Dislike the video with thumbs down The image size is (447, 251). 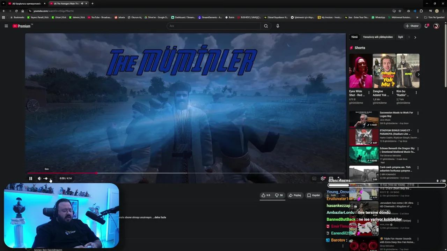tap(279, 195)
